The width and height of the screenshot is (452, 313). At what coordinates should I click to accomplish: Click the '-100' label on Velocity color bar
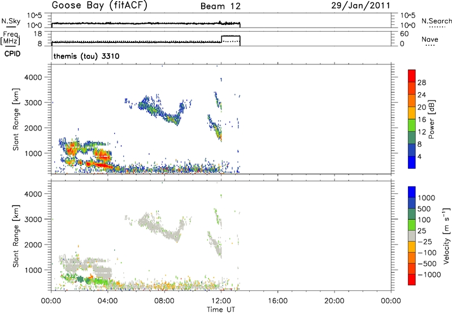click(427, 253)
